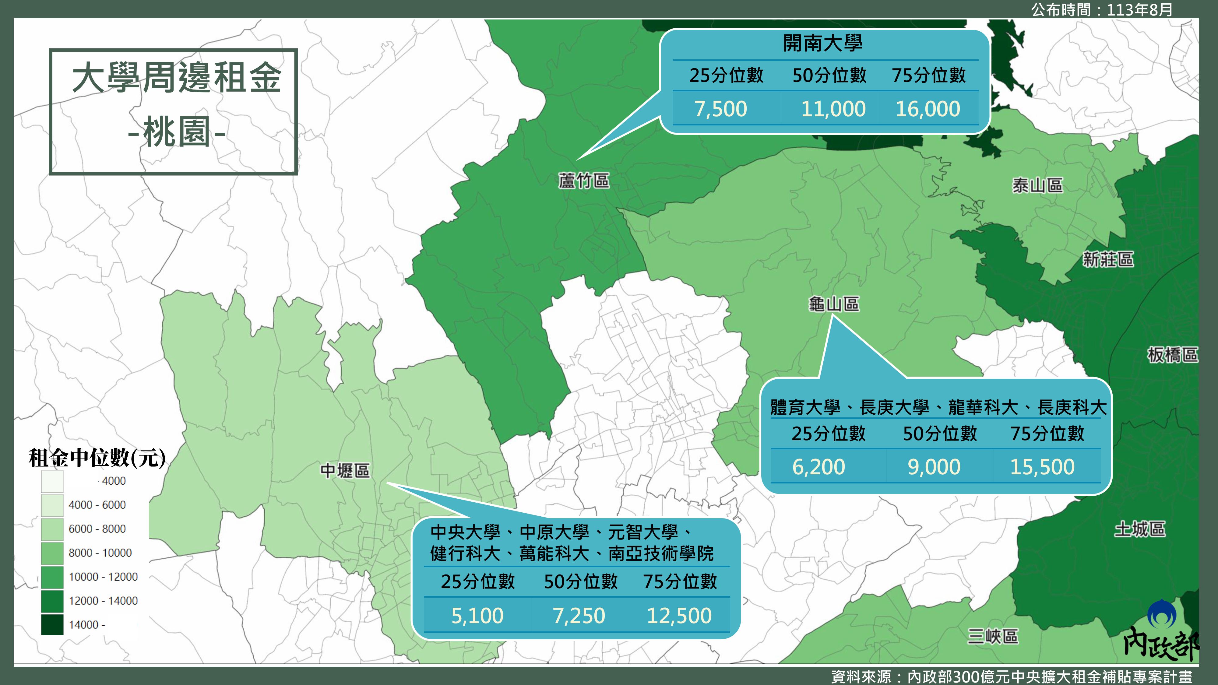This screenshot has width=1218, height=685.
Task: Click the 8000 - 10000 legend swatch
Action: tap(52, 553)
